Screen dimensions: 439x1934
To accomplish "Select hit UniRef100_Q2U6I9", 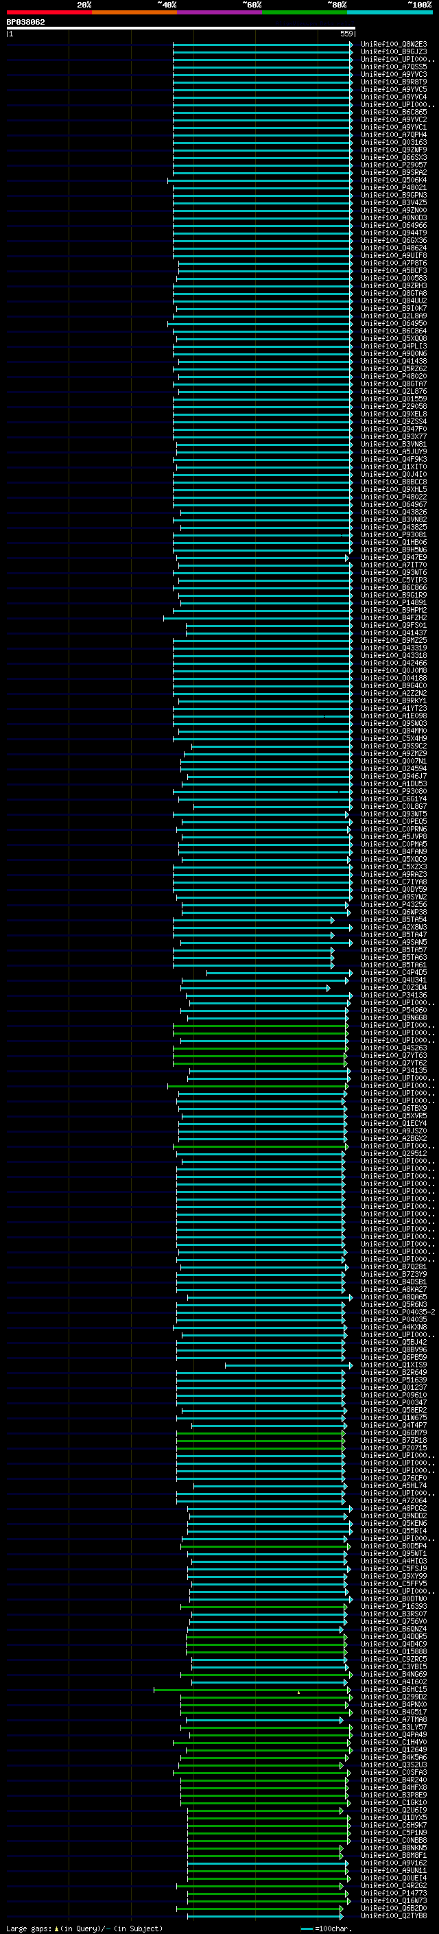I will (x=394, y=1809).
